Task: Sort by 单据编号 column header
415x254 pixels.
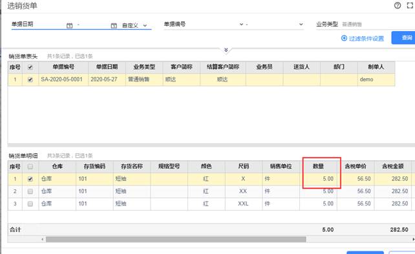Action: pyautogui.click(x=63, y=67)
